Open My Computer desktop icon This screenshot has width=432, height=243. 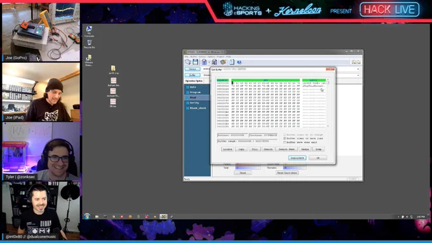(x=89, y=31)
